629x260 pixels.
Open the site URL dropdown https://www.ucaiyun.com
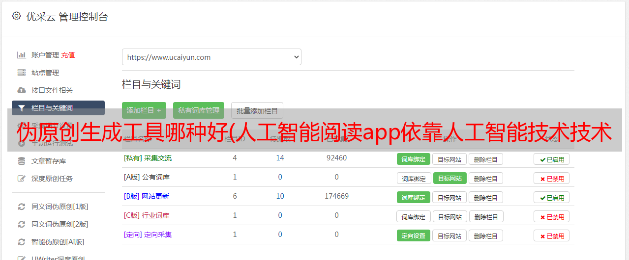(211, 57)
